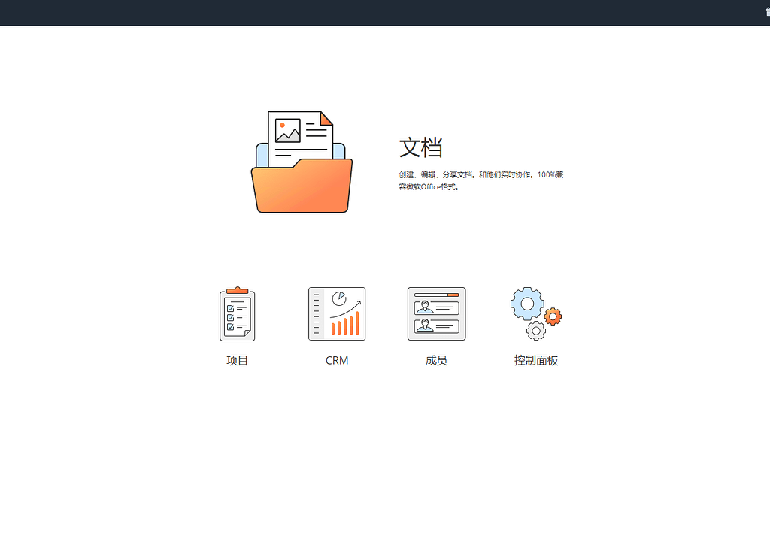This screenshot has height=542, width=770.
Task: Open the "文档" heading link
Action: click(x=421, y=148)
